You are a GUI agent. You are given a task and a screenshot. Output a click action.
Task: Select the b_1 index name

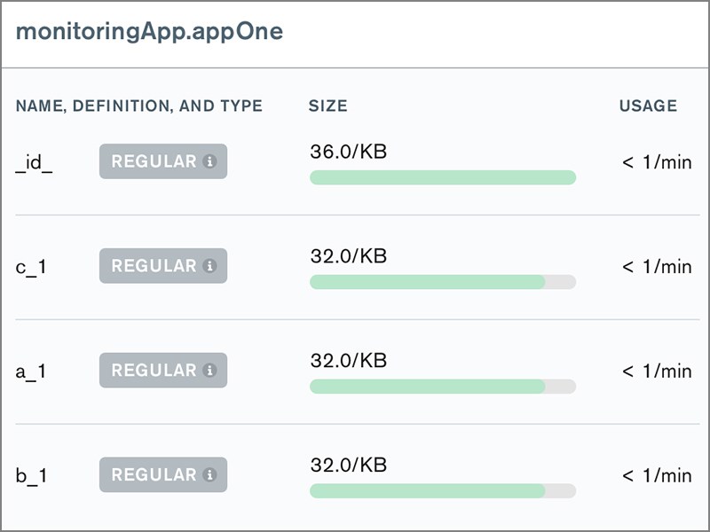tap(31, 476)
